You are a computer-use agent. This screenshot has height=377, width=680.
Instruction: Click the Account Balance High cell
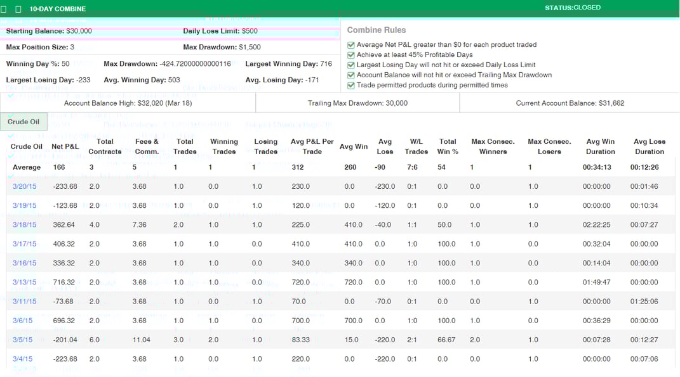(x=128, y=103)
